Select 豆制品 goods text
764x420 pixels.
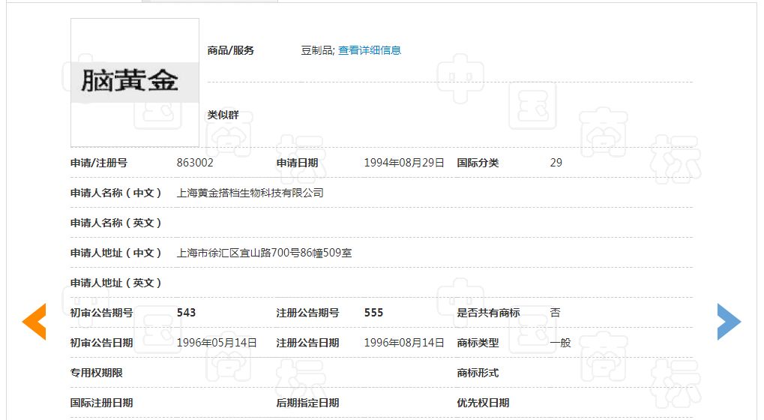point(317,50)
